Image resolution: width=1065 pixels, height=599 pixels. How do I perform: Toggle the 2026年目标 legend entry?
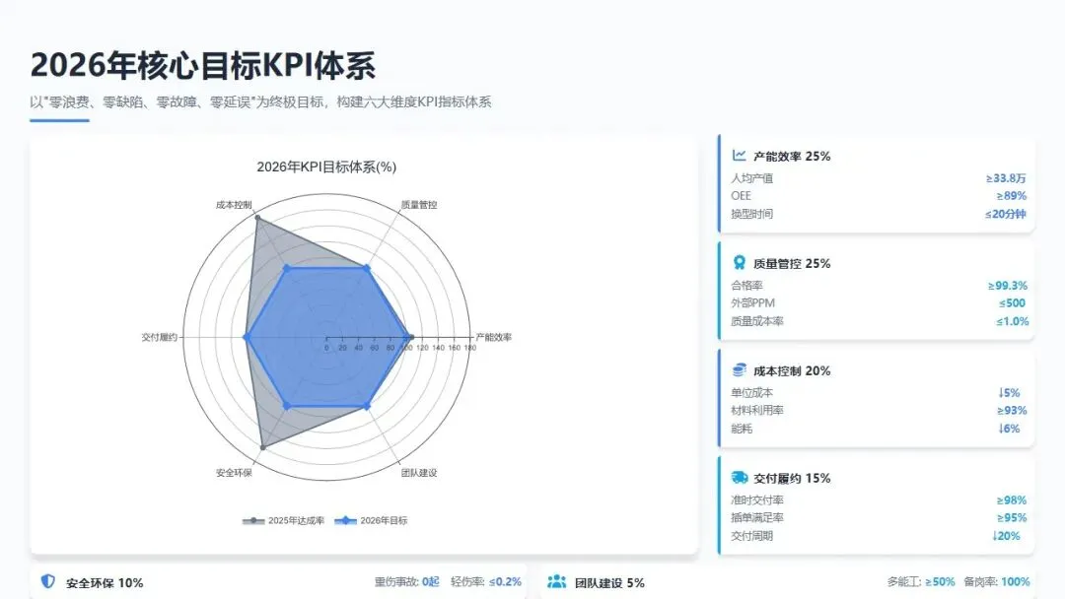(371, 520)
